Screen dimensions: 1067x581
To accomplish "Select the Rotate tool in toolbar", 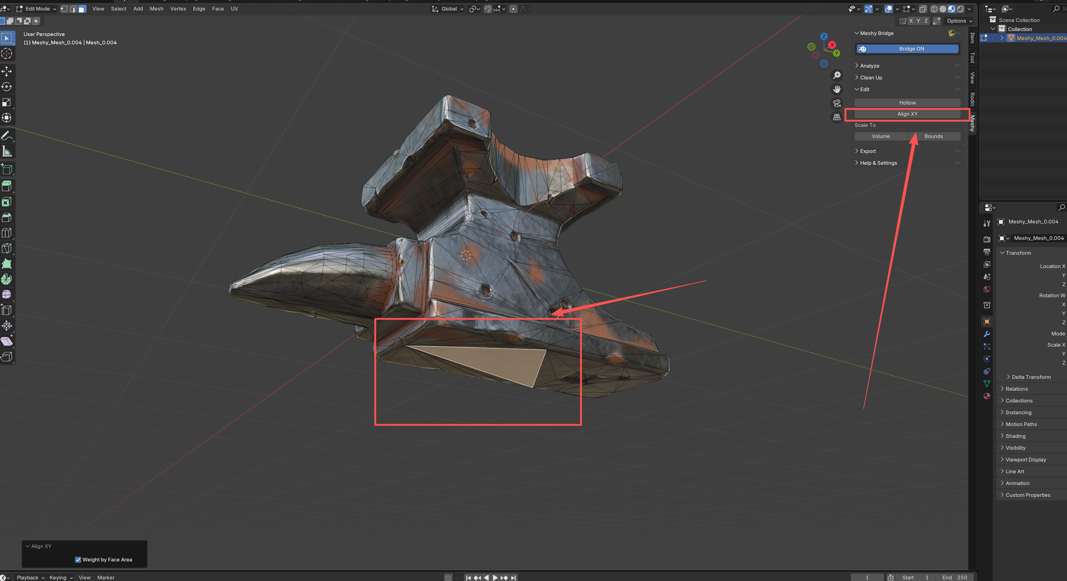I will [x=7, y=87].
